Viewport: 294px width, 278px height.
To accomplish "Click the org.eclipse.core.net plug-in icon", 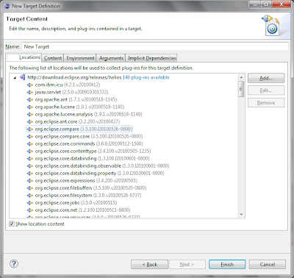I will pyautogui.click(x=30, y=210).
